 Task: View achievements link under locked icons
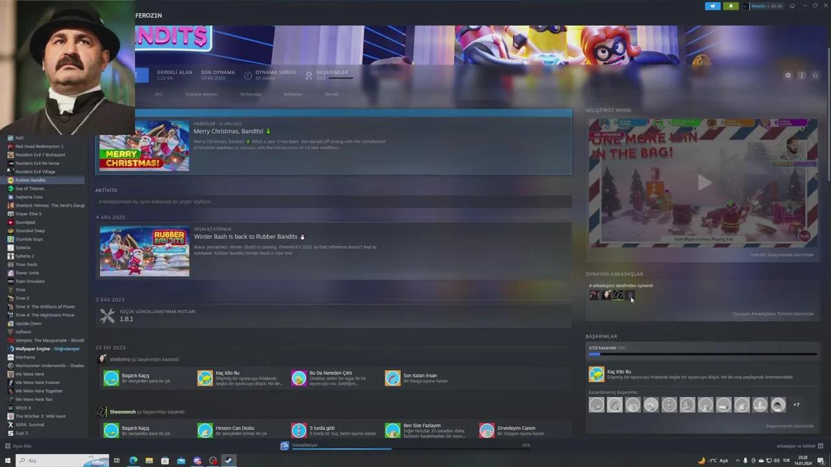click(x=789, y=426)
